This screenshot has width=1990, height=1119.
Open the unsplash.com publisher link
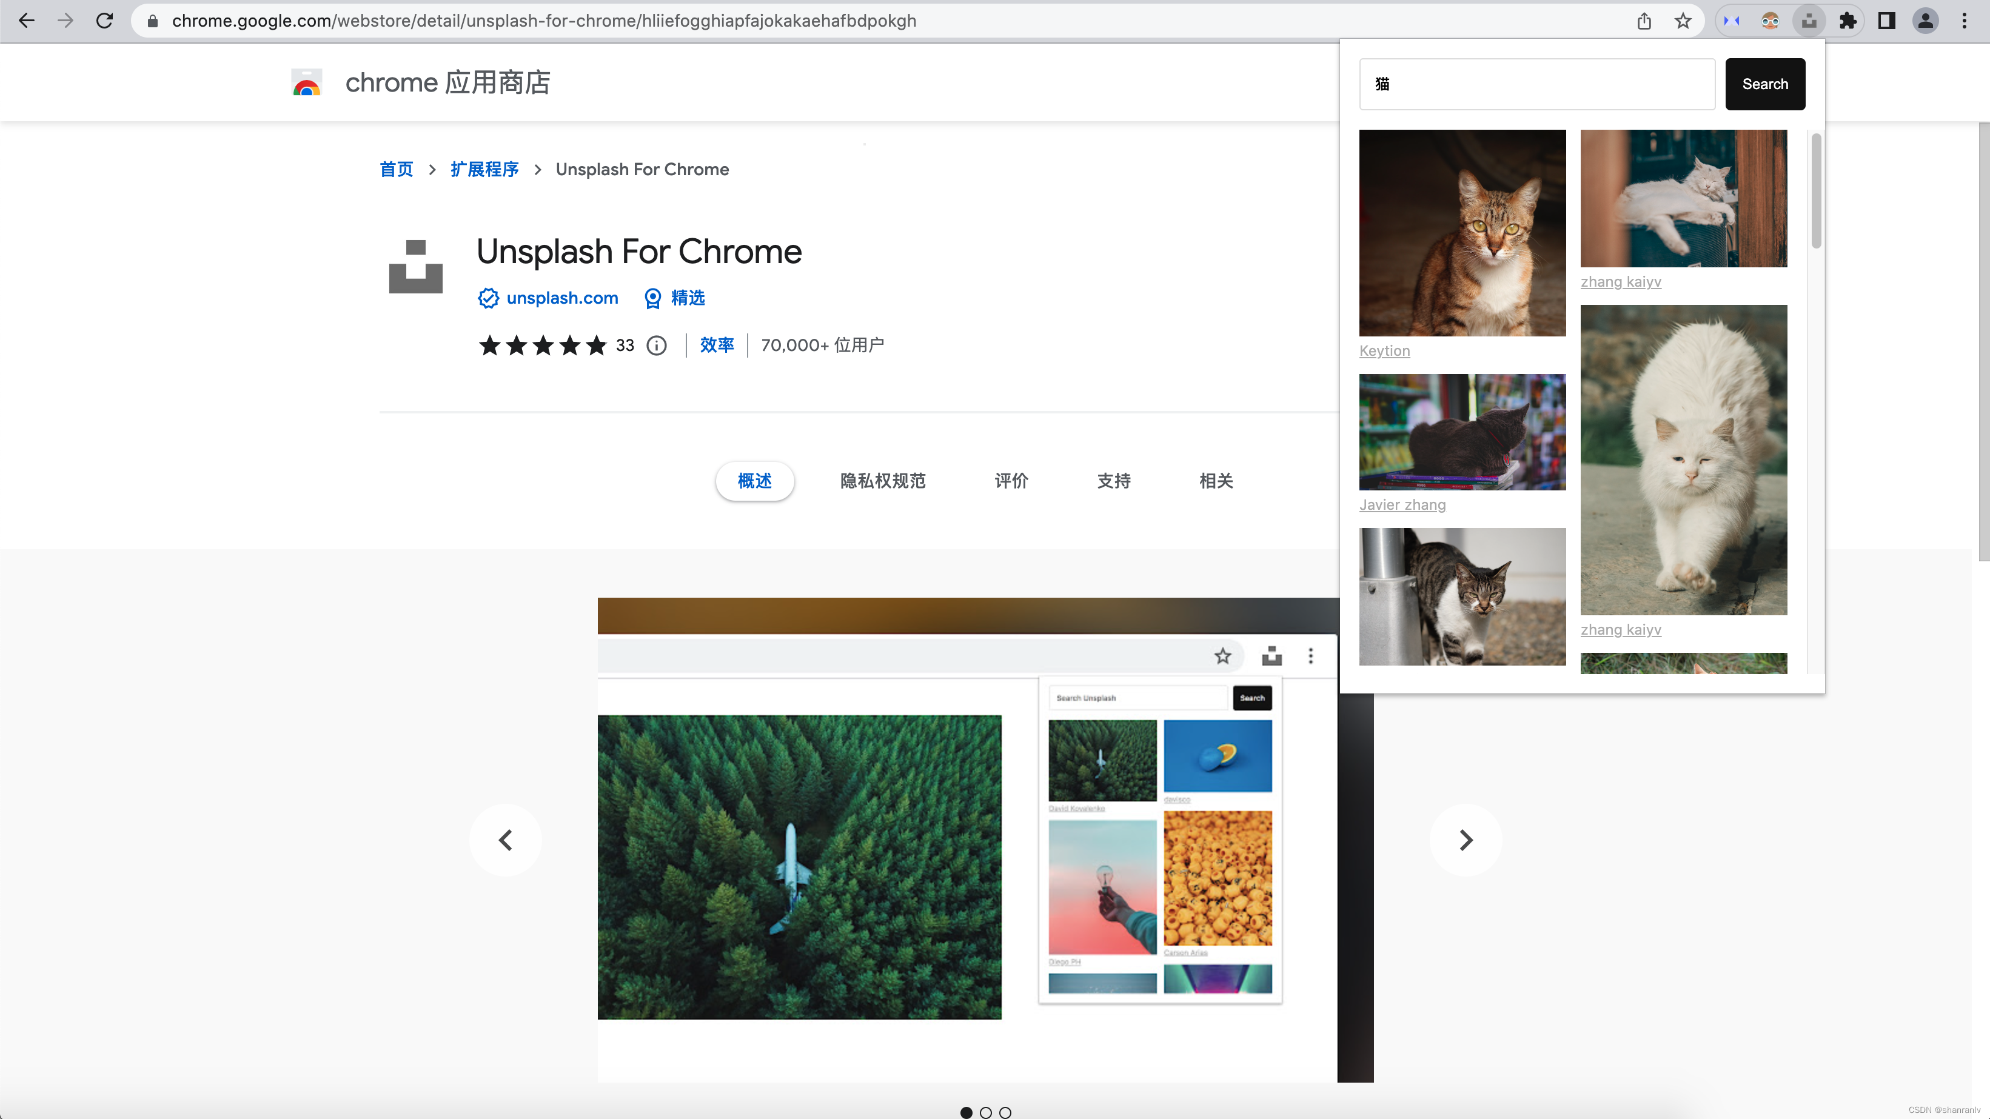(561, 298)
